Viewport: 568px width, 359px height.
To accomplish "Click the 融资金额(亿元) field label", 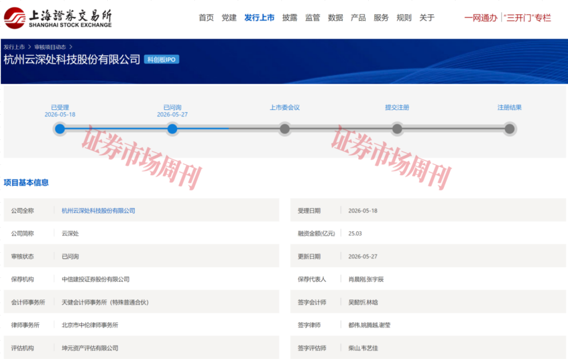I will coord(316,234).
